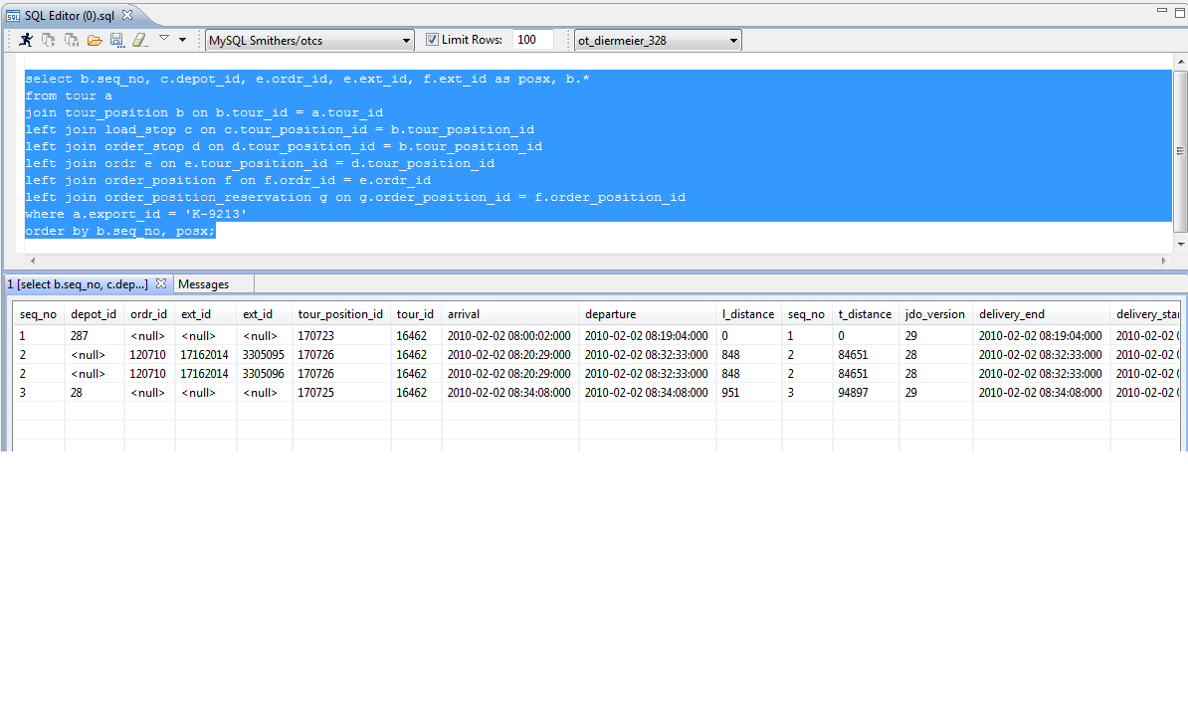
Task: Click the editor vertical scrollbar down arrow
Action: 1180,244
